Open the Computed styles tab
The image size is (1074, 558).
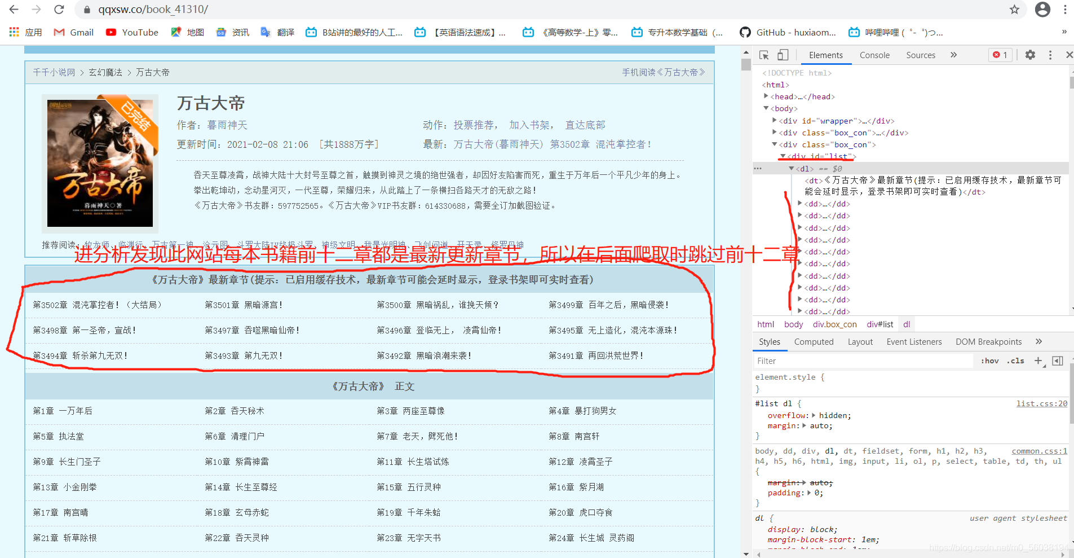pos(814,341)
